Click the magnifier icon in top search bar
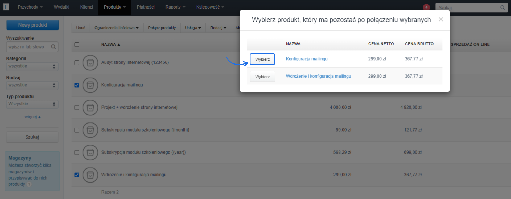 (x=502, y=8)
